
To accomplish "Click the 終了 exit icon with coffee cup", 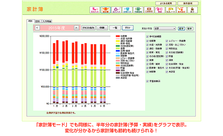I will click(192, 10).
